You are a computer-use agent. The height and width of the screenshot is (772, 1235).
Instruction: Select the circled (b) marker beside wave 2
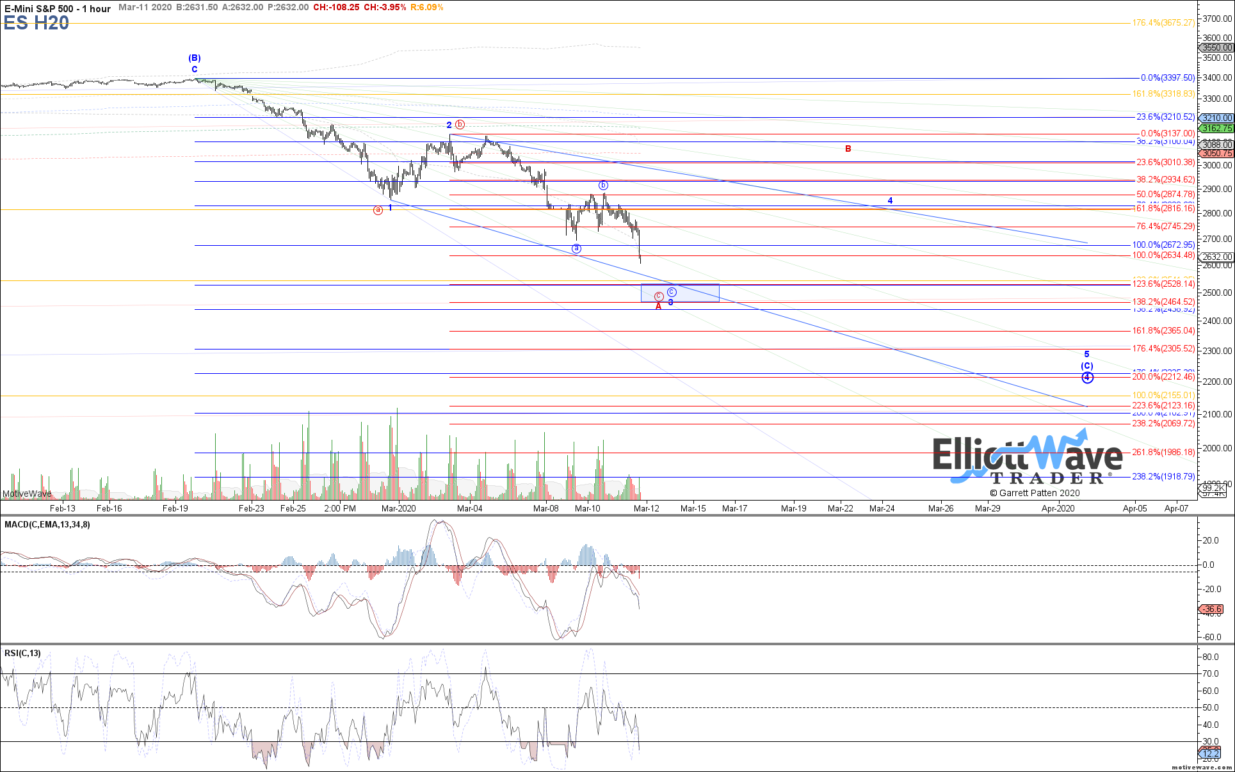tap(459, 125)
